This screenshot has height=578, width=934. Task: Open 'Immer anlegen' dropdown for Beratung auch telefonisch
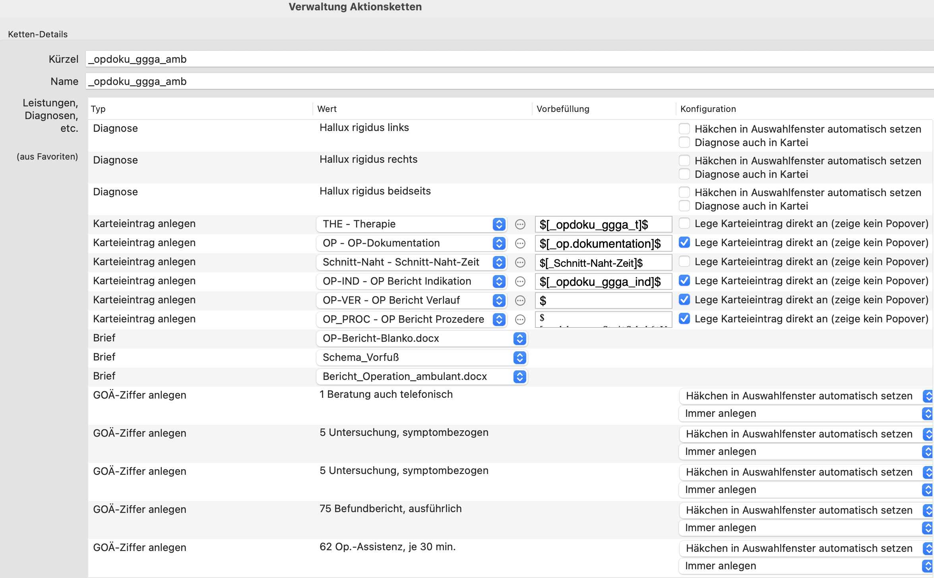pos(806,413)
